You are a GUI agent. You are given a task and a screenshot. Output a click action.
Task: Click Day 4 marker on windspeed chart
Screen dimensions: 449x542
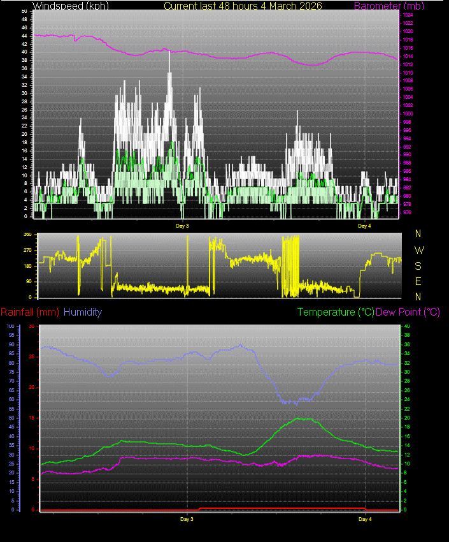coord(364,226)
